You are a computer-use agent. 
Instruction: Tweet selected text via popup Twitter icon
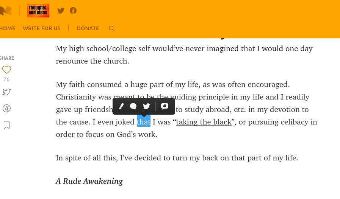pyautogui.click(x=147, y=106)
